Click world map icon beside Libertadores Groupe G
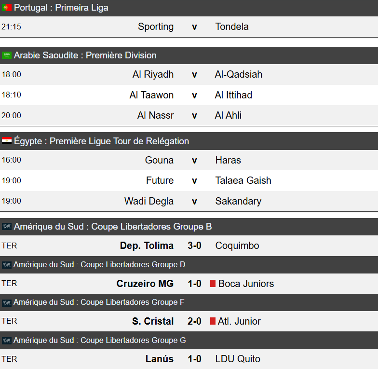The image size is (378, 369). coord(7,341)
